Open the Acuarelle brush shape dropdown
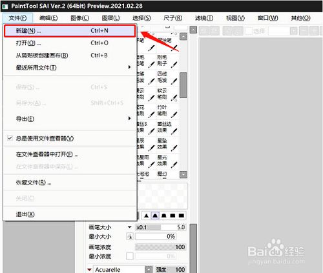Viewport: 323px width, 273px height. [x=149, y=270]
